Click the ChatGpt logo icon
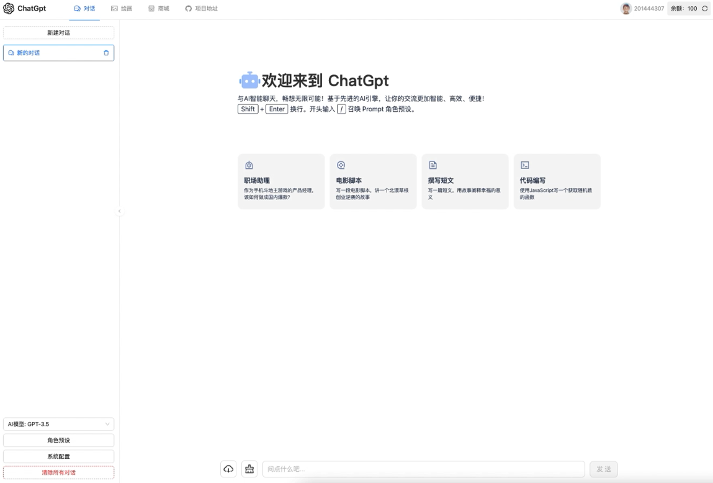Viewport: 713px width, 483px height. [9, 8]
